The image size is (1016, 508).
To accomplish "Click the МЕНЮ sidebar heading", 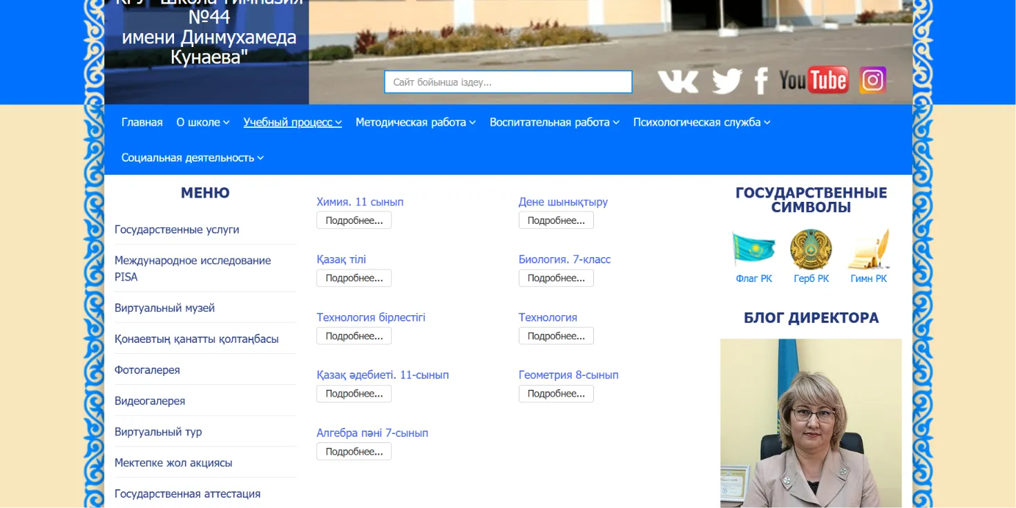I will point(205,193).
